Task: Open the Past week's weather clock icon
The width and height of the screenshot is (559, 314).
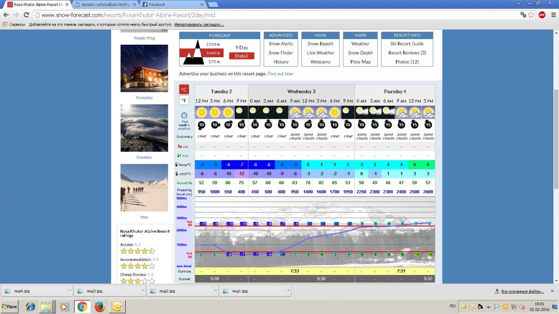Action: click(x=184, y=115)
